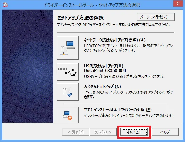Open バージョン情報(V)... version info
The height and width of the screenshot is (142, 185).
[156, 17]
